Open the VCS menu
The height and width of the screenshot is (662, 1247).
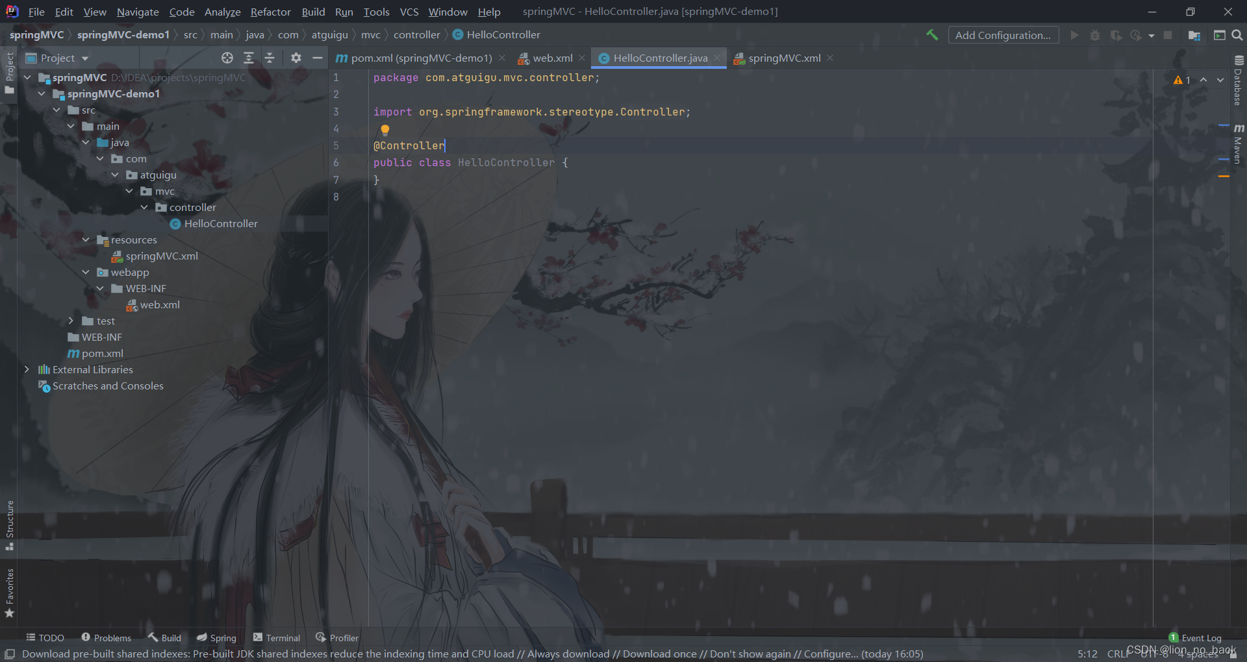409,12
